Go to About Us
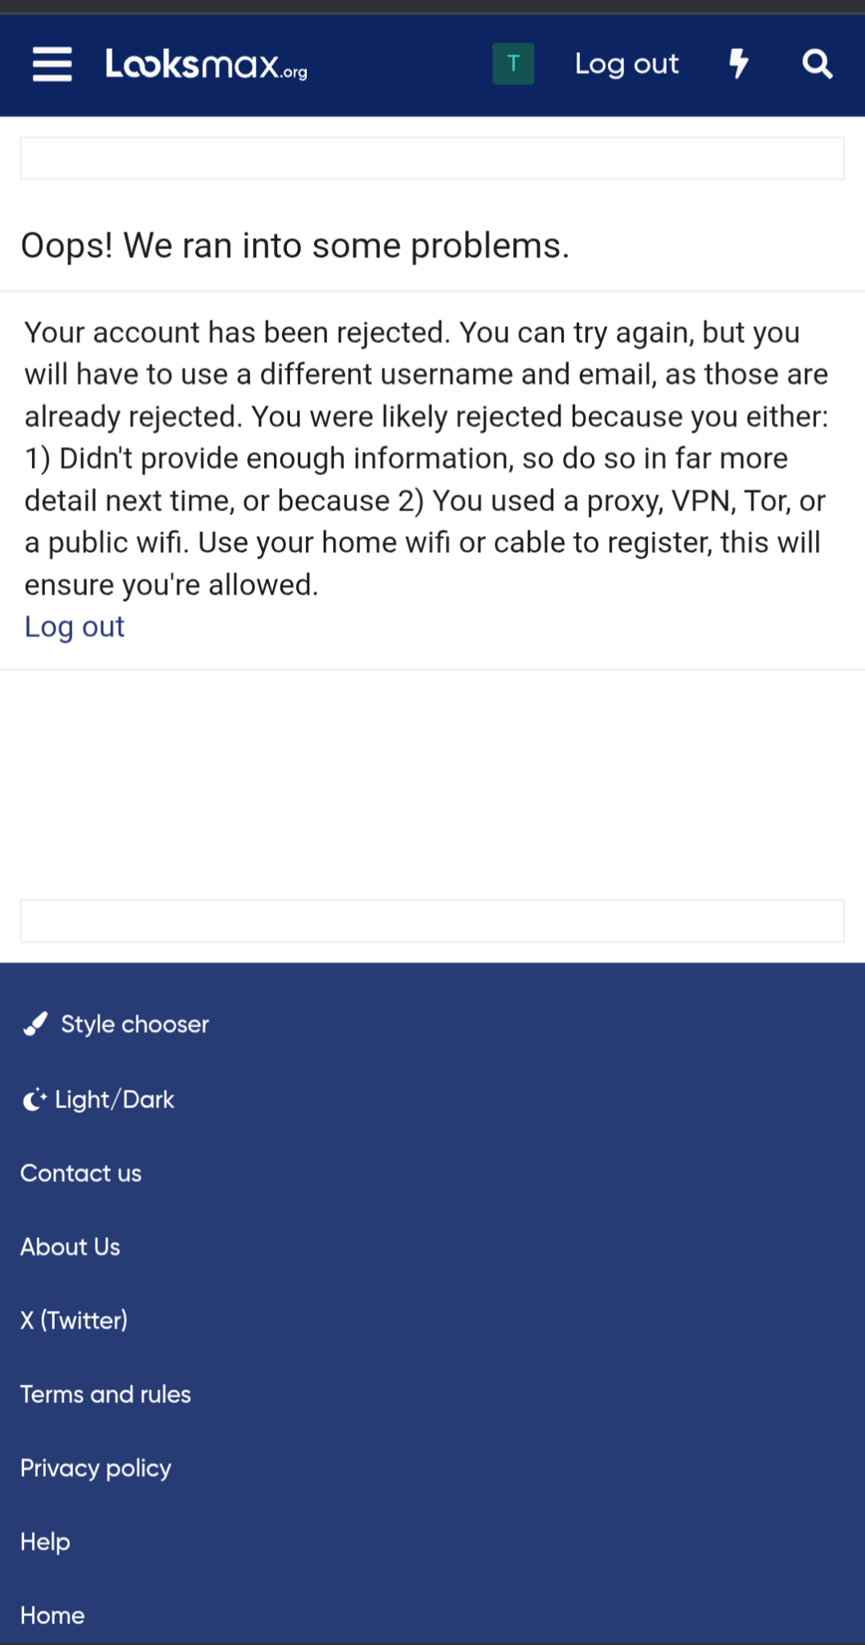The image size is (865, 1645). [x=71, y=1246]
